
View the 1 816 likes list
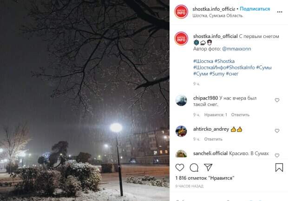point(205,178)
